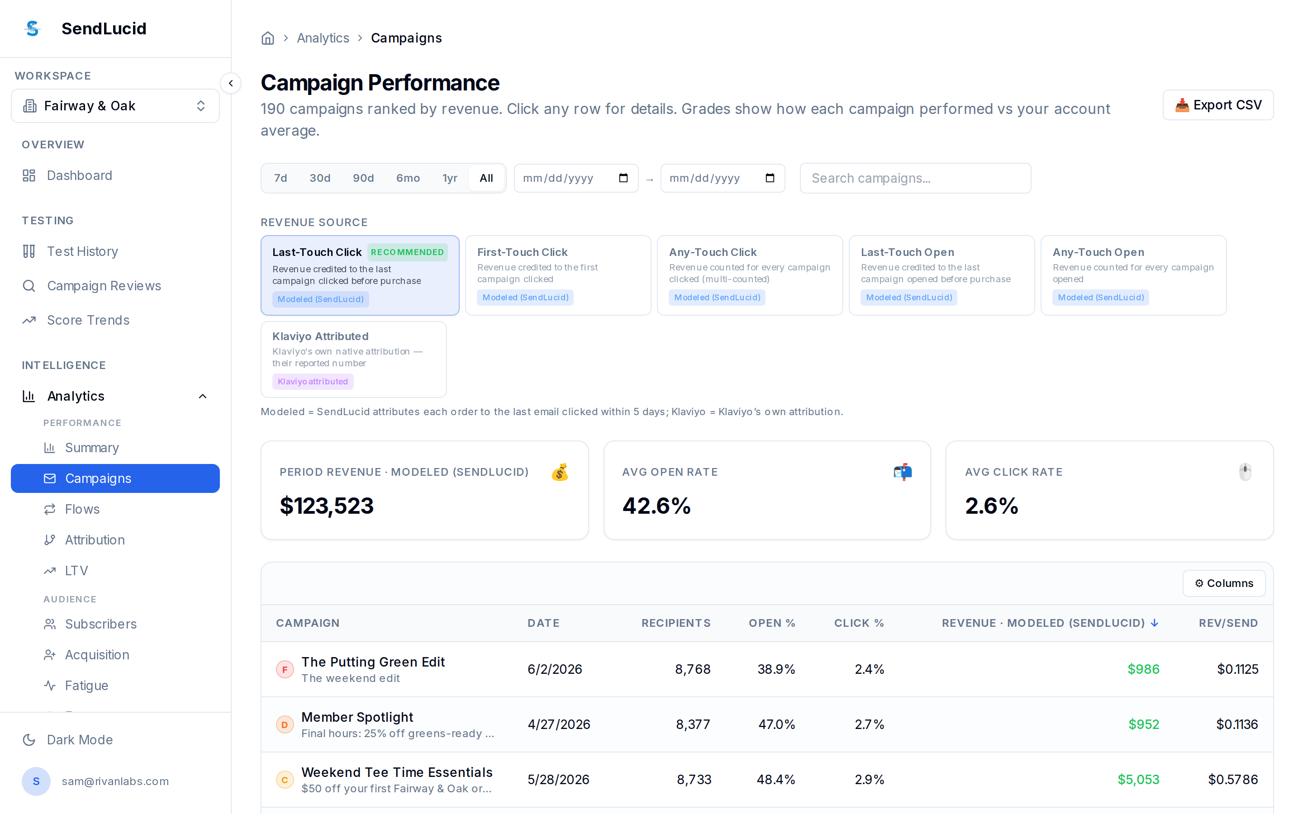Click the F grade badge for Putting Green Edit
Viewport: 1303px width, 814px height.
pyautogui.click(x=285, y=670)
